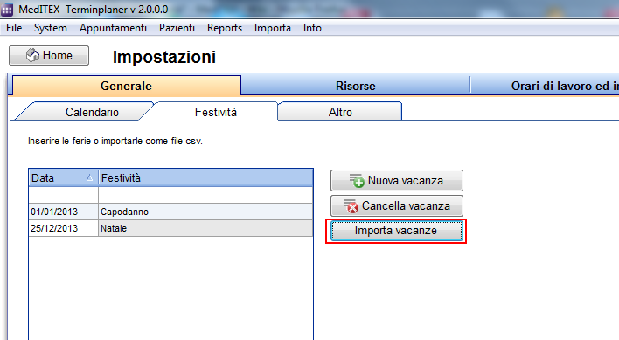The height and width of the screenshot is (340, 619).
Task: Open the Pazienti menu
Action: (x=177, y=28)
